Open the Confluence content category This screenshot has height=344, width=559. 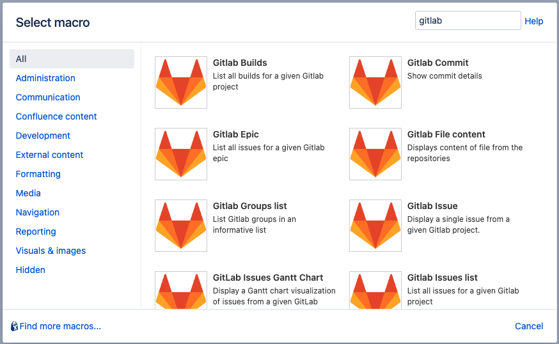tap(56, 116)
